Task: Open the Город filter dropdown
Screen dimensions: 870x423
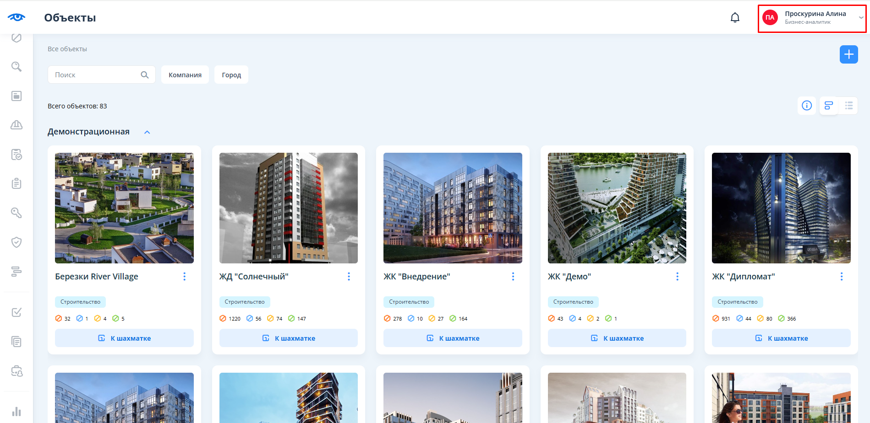Action: (x=231, y=75)
